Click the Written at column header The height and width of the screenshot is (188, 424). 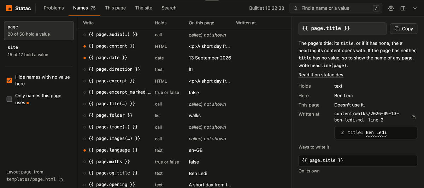coord(246,23)
